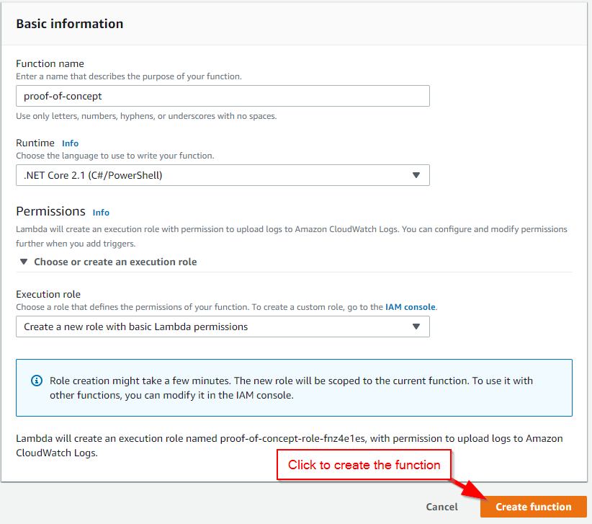Click the Runtime dropdown chevron icon
Screen dimensions: 592x524
pyautogui.click(x=416, y=175)
